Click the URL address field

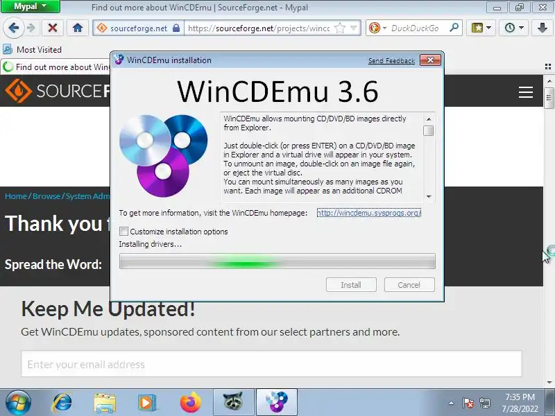pyautogui.click(x=258, y=28)
